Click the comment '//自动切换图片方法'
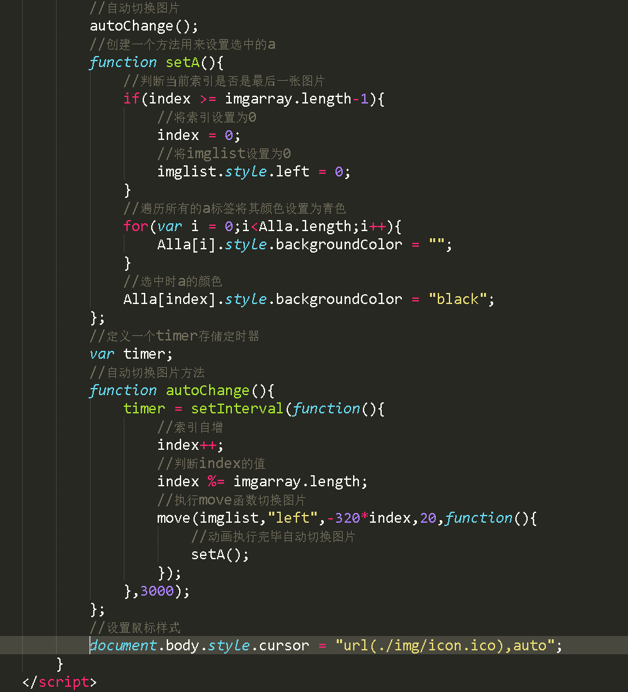 (x=147, y=373)
